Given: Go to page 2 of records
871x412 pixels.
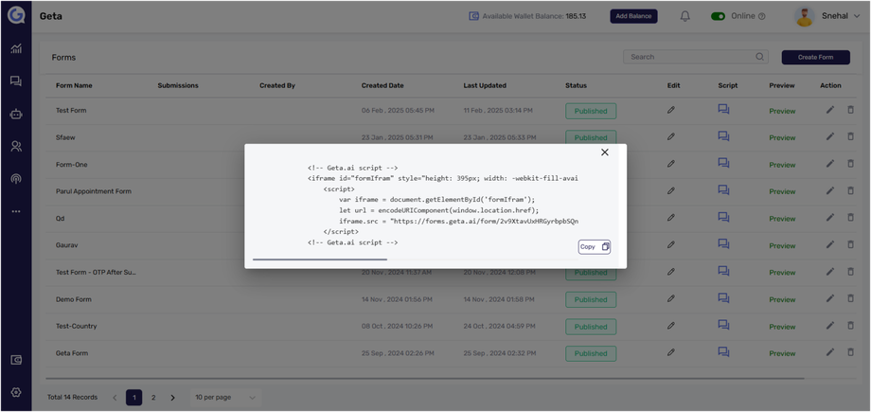Looking at the screenshot, I should click(153, 398).
